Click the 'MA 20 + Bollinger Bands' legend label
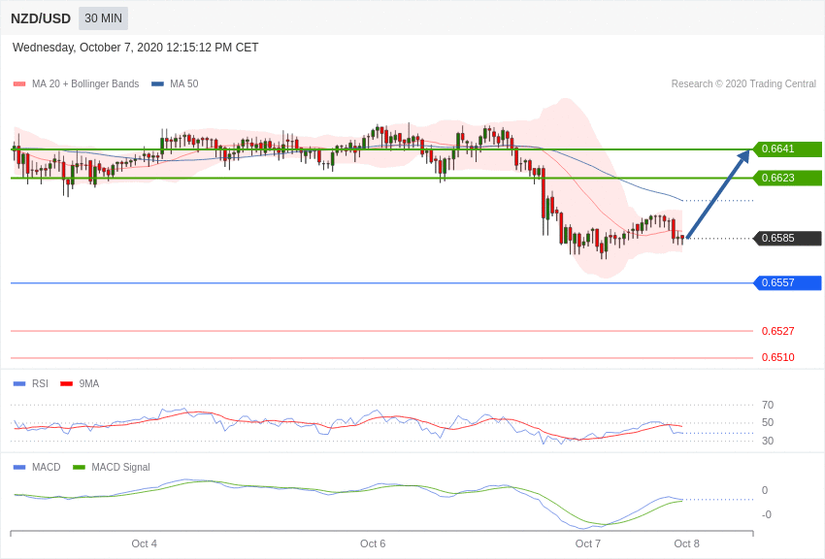 point(85,83)
